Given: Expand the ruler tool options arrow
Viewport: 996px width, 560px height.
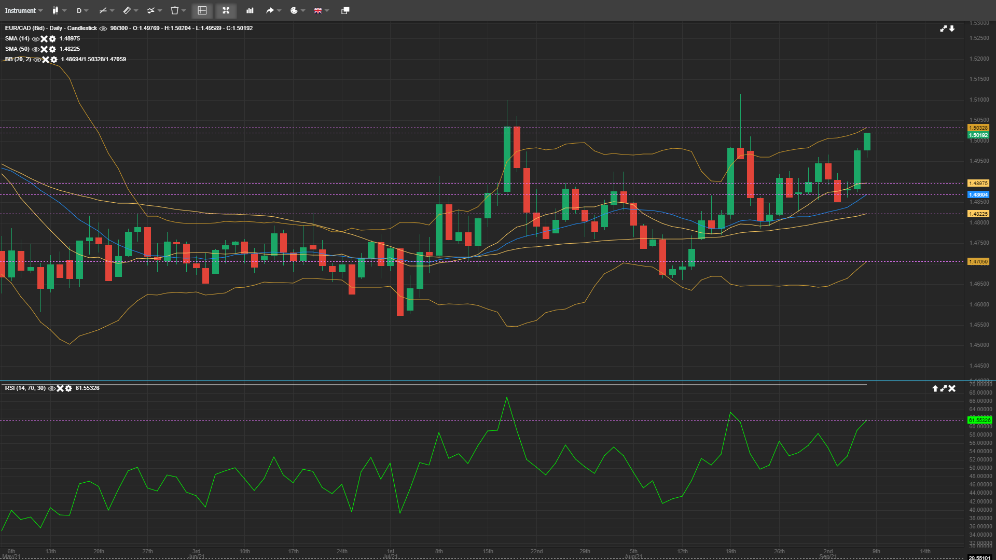Looking at the screenshot, I should click(136, 10).
